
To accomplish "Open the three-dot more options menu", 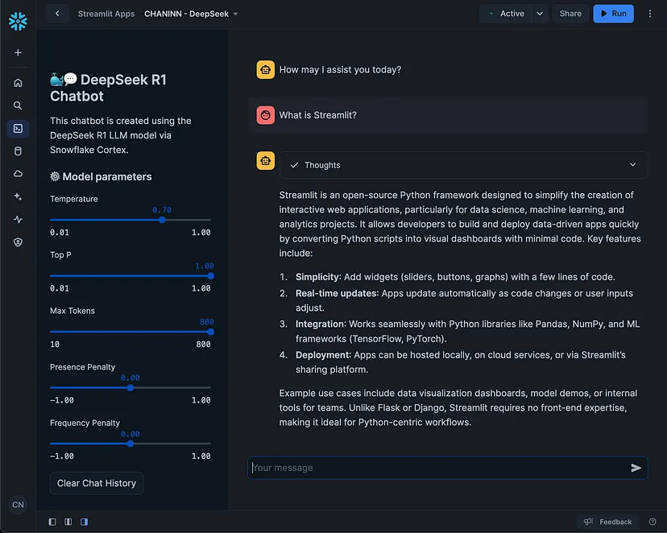I will coord(650,14).
